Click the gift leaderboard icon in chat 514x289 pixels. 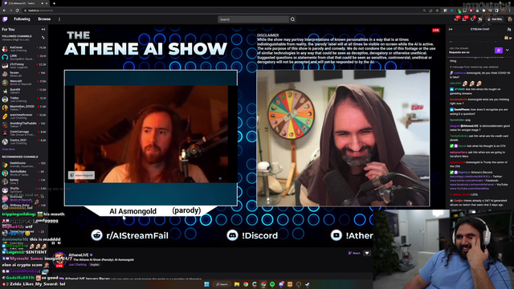click(507, 39)
